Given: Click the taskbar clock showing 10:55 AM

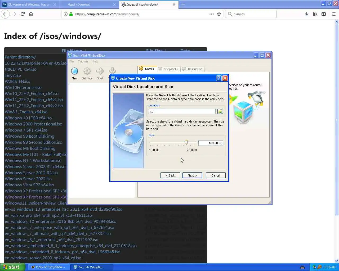Looking at the screenshot, I should pos(329,267).
